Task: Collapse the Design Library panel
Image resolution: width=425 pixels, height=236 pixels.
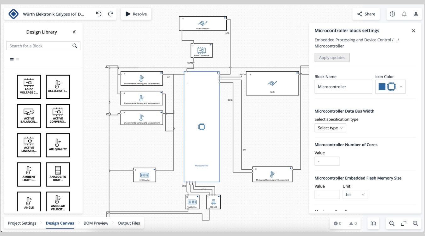Action: tap(74, 32)
